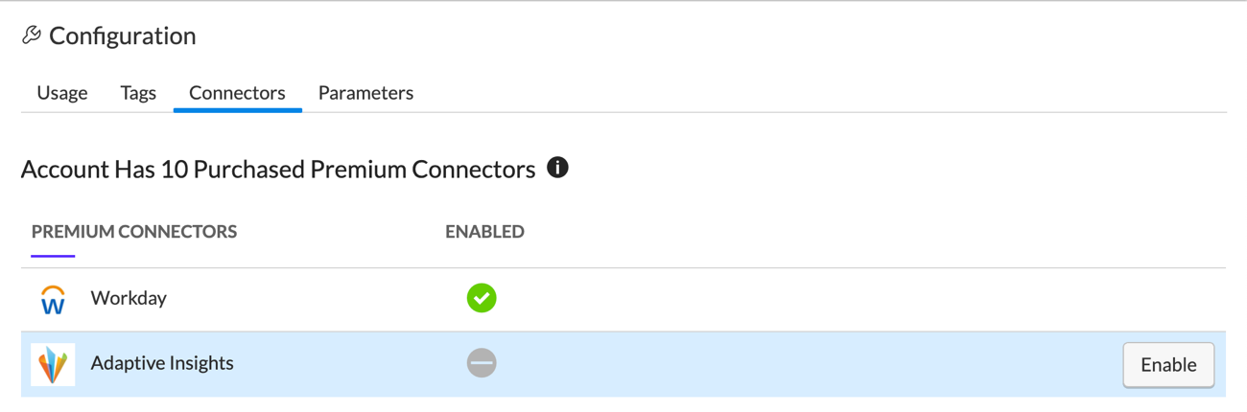
Task: Open the Usage tab
Action: 62,93
